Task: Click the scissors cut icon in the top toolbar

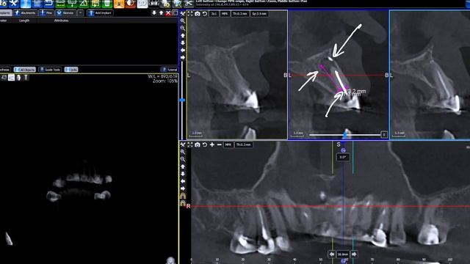Action: click(x=189, y=4)
